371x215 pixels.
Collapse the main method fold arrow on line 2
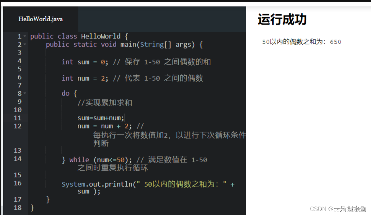[25, 44]
